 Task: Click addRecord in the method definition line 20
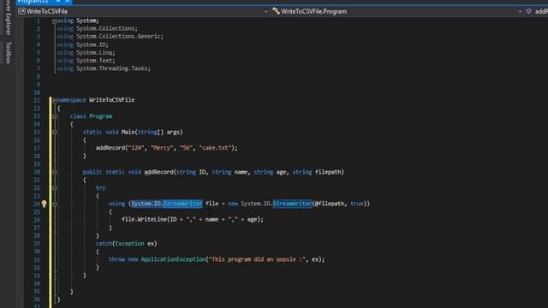(x=159, y=172)
